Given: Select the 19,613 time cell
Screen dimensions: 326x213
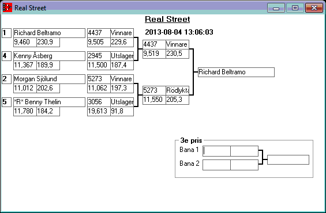Looking at the screenshot, I should (99, 111).
